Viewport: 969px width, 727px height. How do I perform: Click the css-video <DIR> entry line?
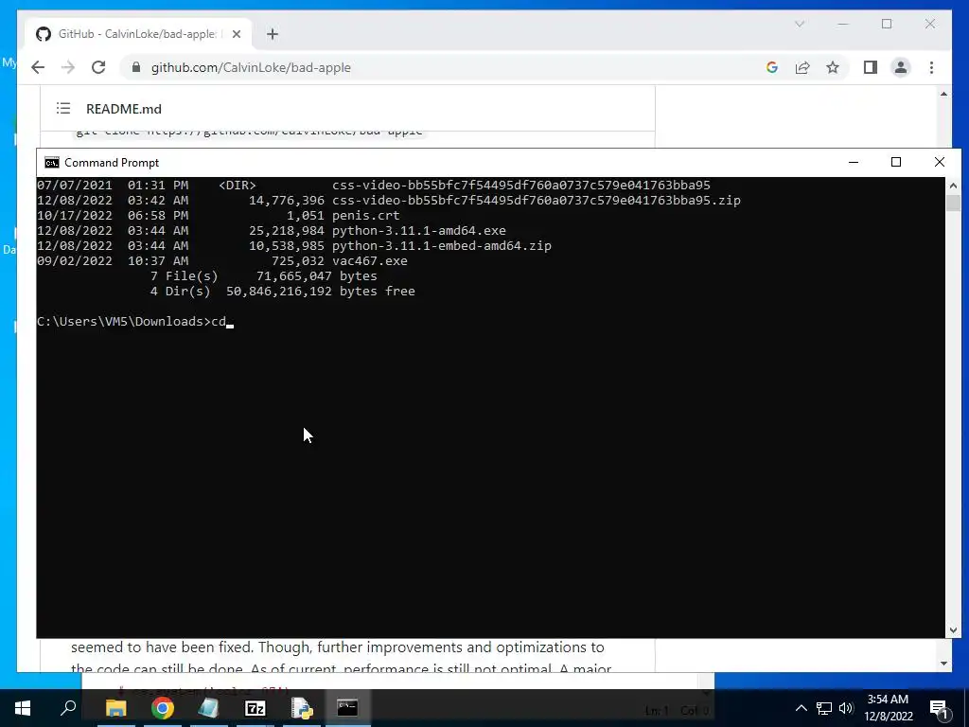(374, 185)
